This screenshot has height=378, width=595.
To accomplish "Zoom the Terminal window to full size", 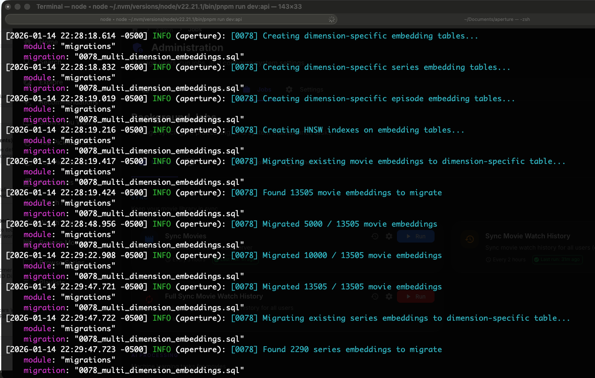I will [x=27, y=7].
